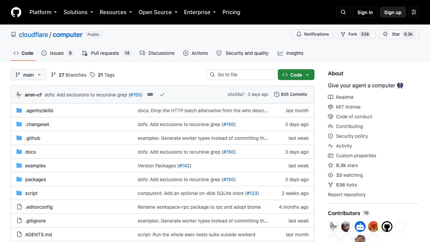Viewport: 430px width, 242px height.
Task: Open the appearance settings icon button
Action: pos(414,12)
